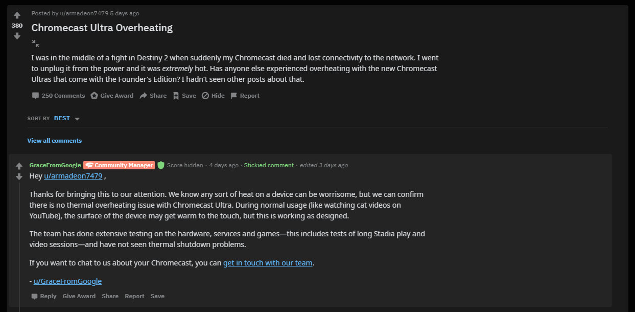Screen dimensions: 635x312
Task: Hide this post
Action: 213,96
